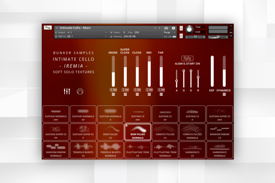Mute the instrument with M button

tap(181, 36)
